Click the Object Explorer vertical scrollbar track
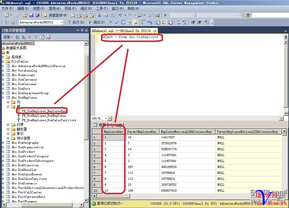 [x=86, y=122]
